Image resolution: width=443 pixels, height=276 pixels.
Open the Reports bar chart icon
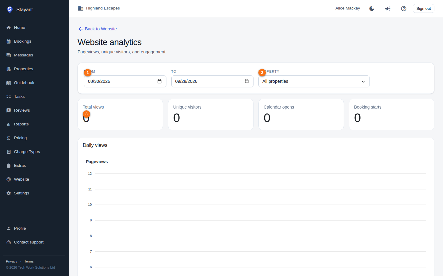(x=9, y=124)
